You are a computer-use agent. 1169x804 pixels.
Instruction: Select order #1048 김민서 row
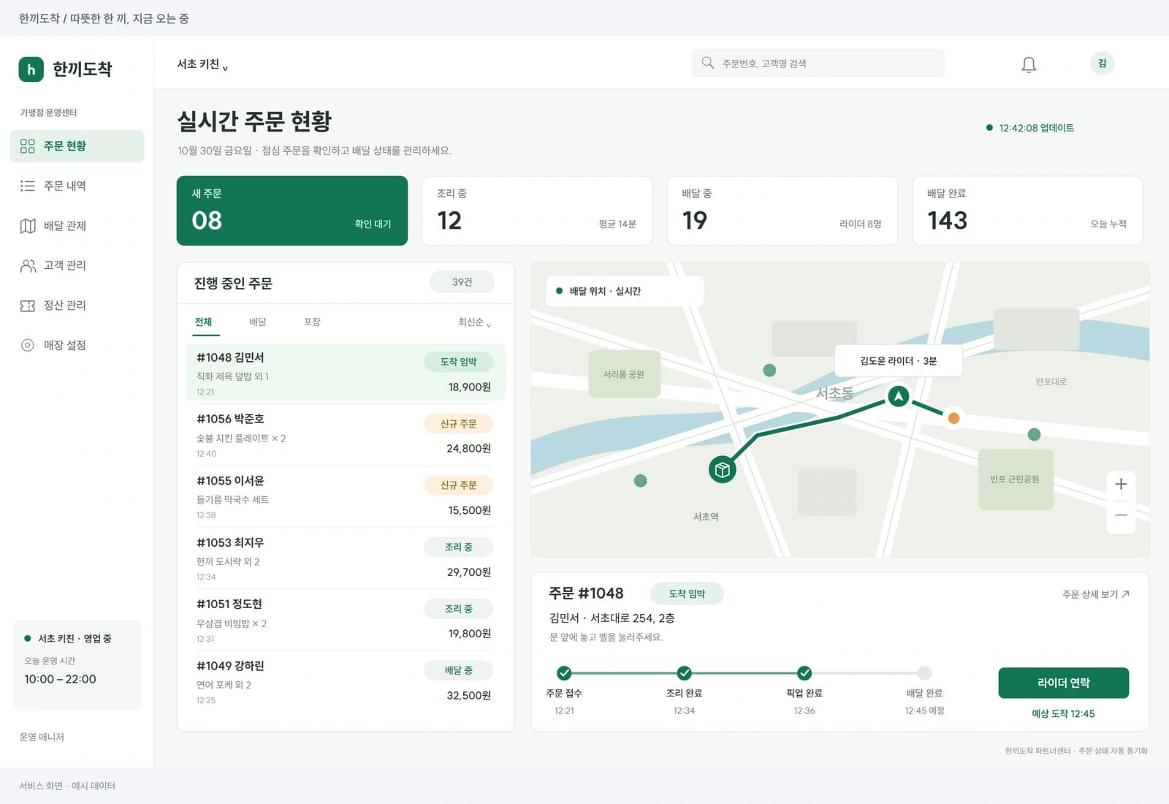pyautogui.click(x=346, y=373)
